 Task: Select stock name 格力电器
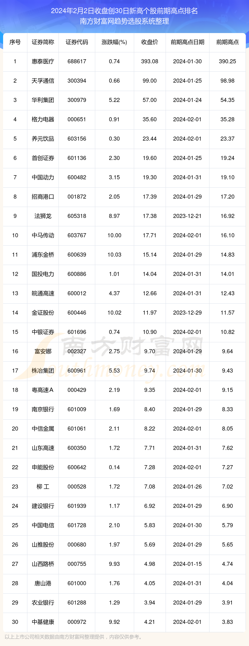point(43,119)
